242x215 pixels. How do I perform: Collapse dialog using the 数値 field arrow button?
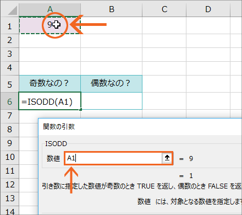[x=167, y=158]
